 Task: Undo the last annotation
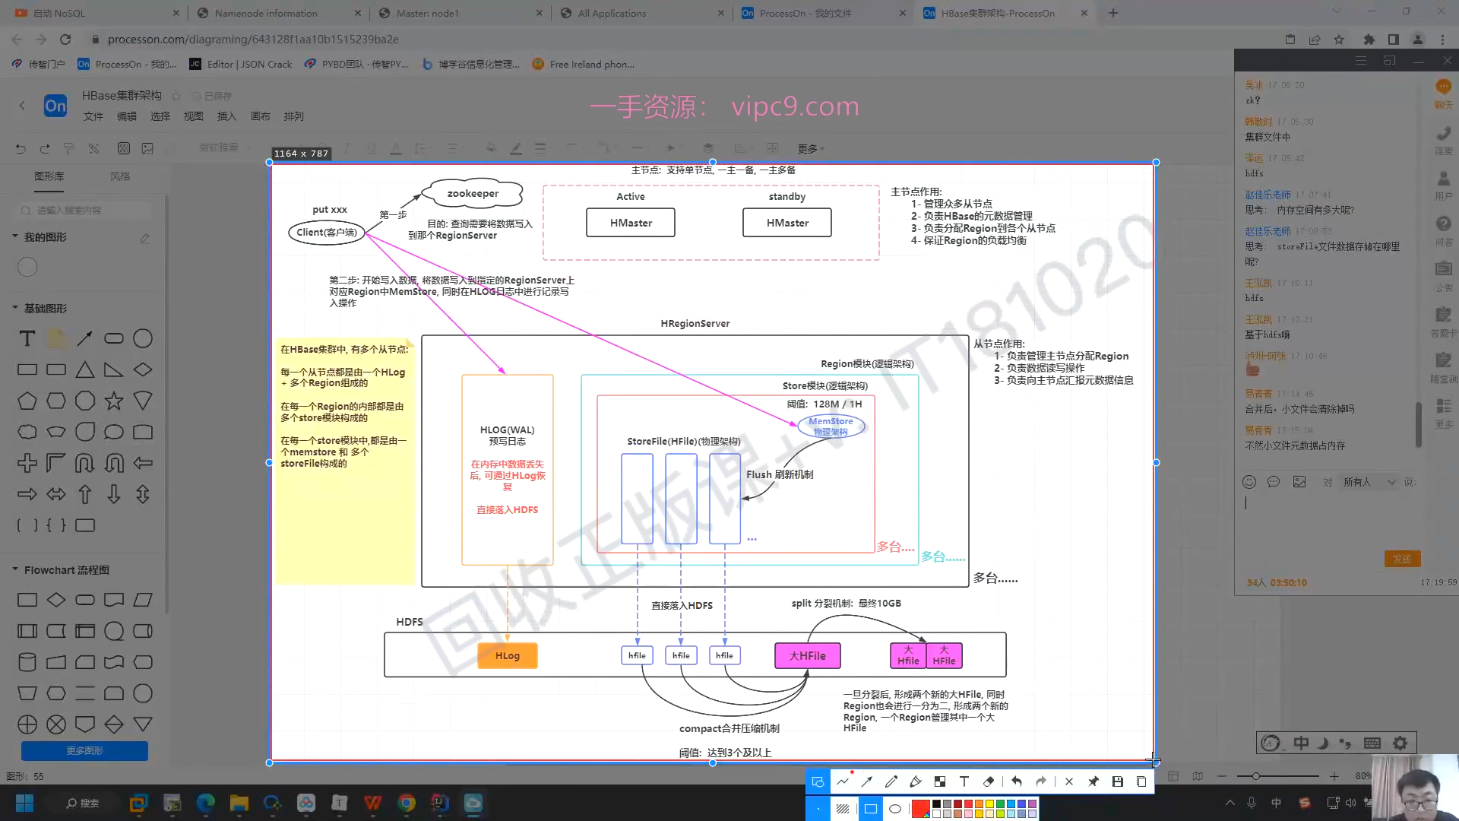1017,781
